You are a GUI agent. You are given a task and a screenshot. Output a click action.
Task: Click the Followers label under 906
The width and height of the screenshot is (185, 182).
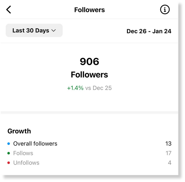pos(89,75)
